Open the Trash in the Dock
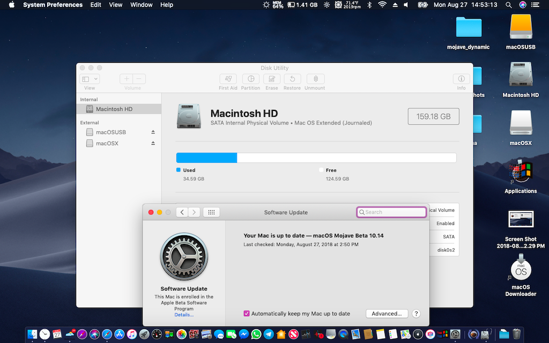The width and height of the screenshot is (549, 343). [517, 334]
